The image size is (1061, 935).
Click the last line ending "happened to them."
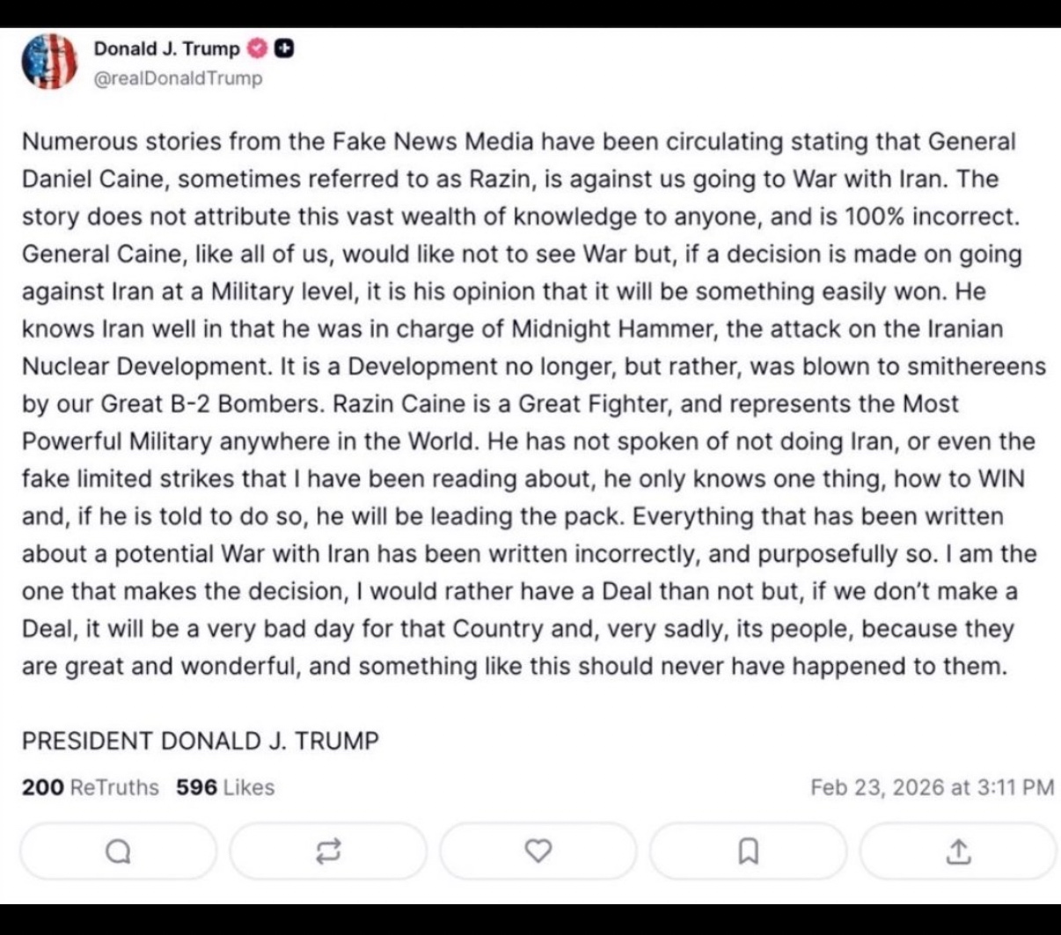[514, 666]
